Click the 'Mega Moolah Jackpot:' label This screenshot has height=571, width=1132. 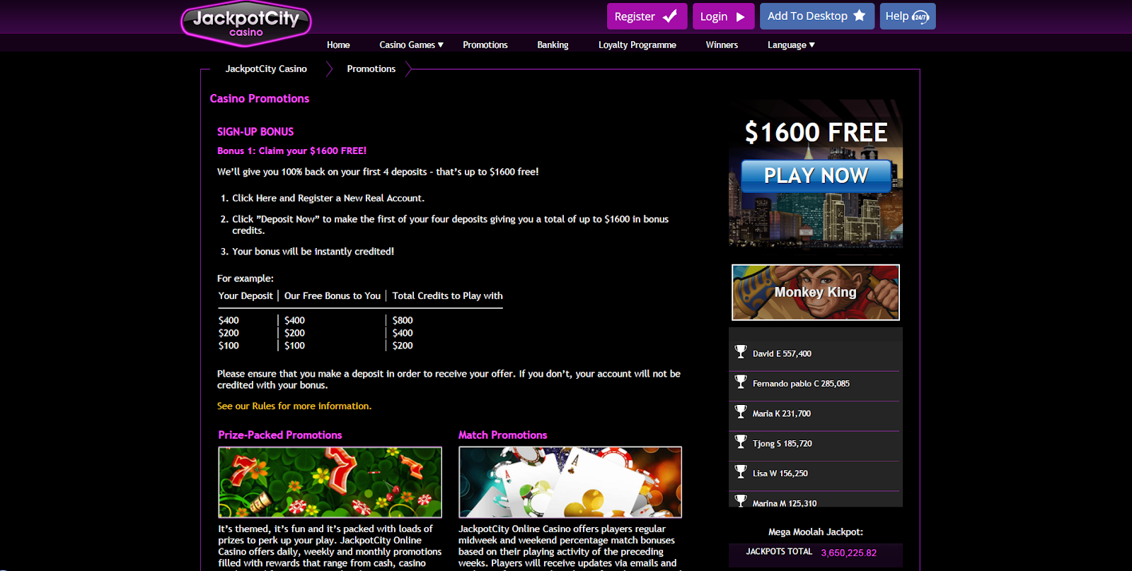tap(816, 532)
